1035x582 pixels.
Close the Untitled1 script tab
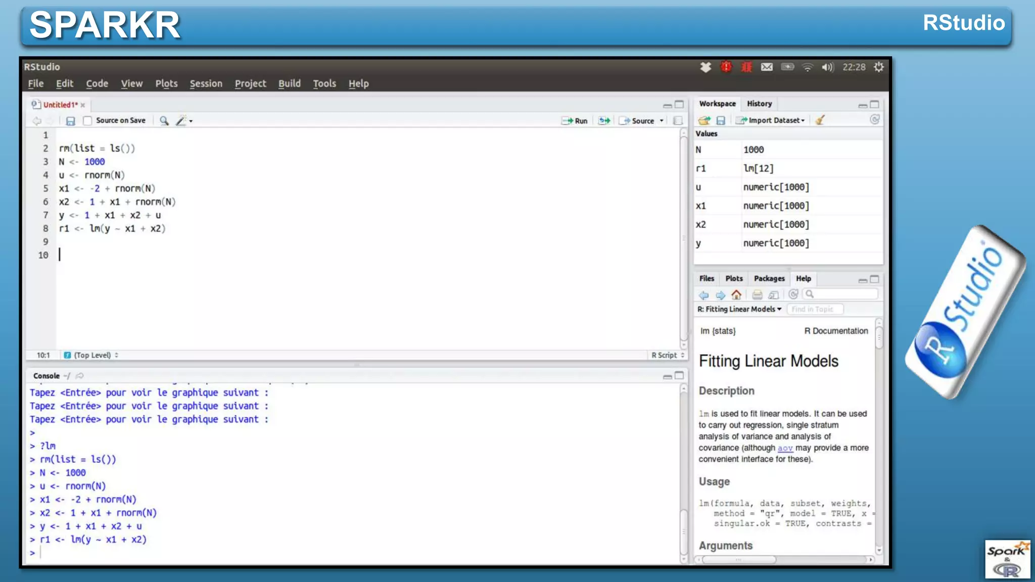[83, 105]
